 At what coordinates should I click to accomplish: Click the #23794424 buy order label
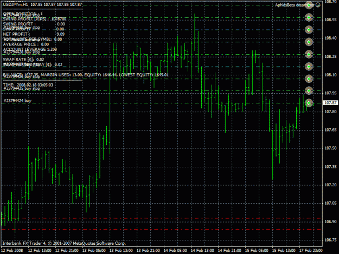(17, 101)
